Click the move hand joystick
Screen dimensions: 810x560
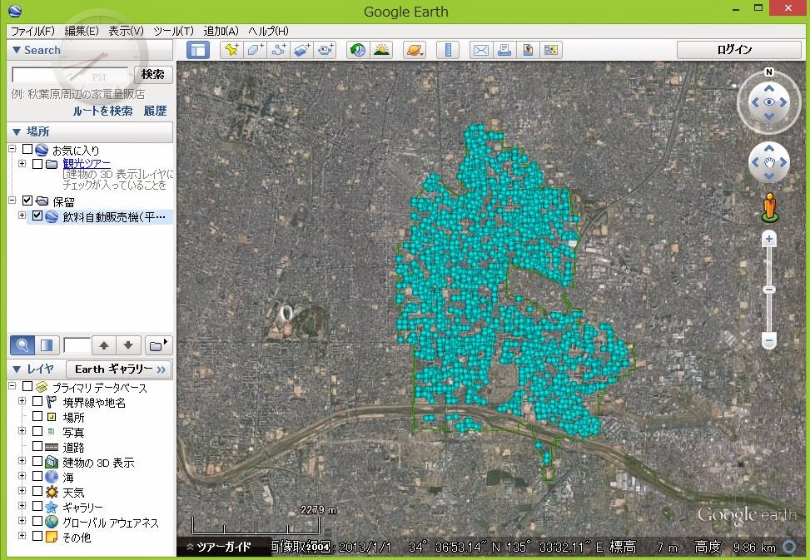pos(769,162)
